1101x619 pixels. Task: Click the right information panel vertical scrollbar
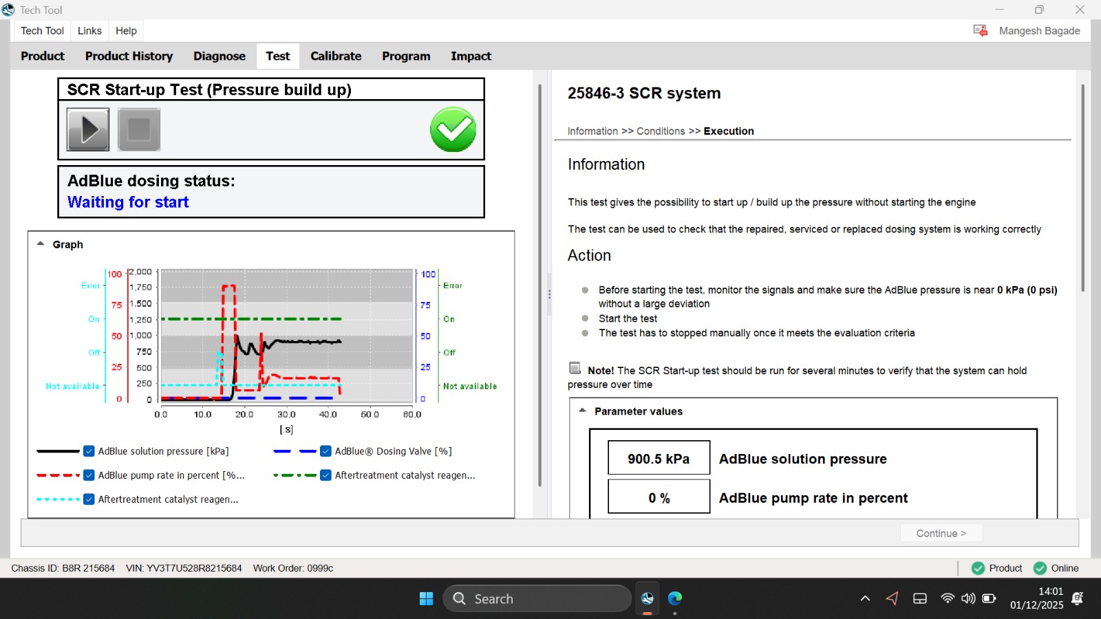coord(1082,188)
